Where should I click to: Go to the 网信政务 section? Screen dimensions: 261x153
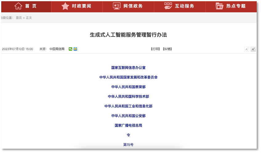point(133,6)
